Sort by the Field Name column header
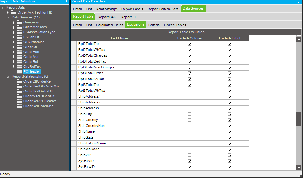This screenshot has width=303, height=178. (x=120, y=38)
